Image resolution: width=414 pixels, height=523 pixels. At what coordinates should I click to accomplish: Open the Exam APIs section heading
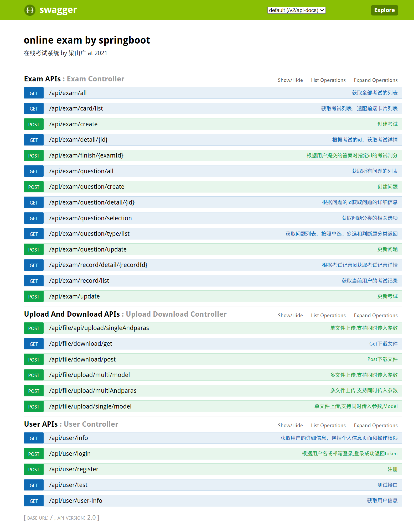pyautogui.click(x=42, y=79)
